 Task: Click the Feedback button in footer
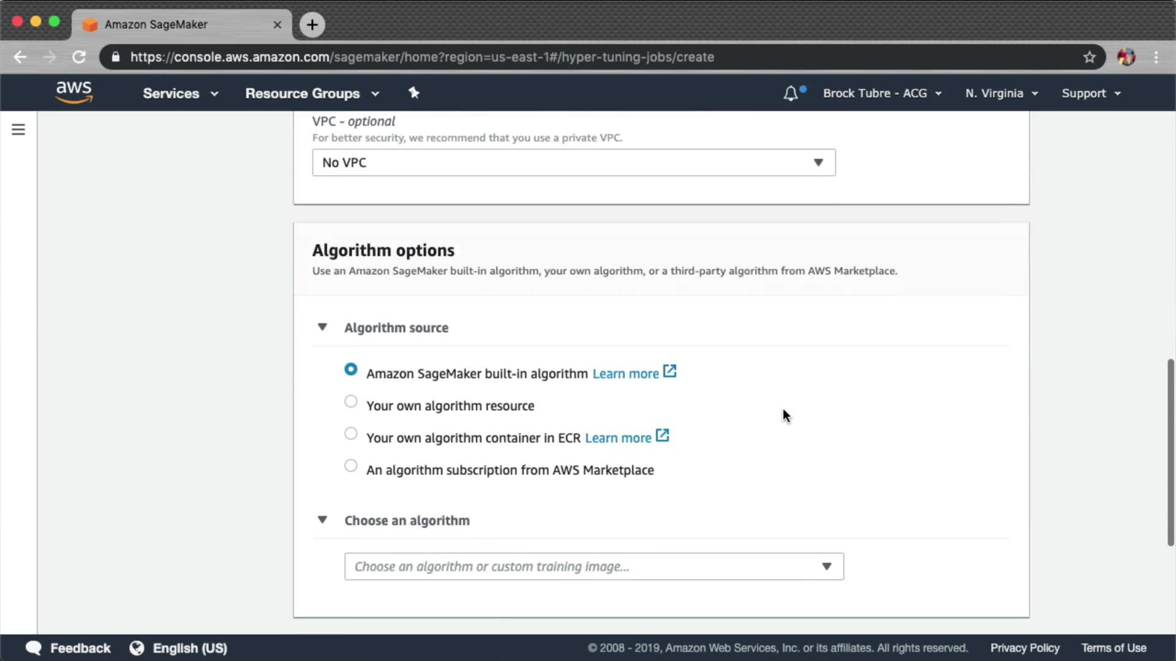pyautogui.click(x=68, y=648)
